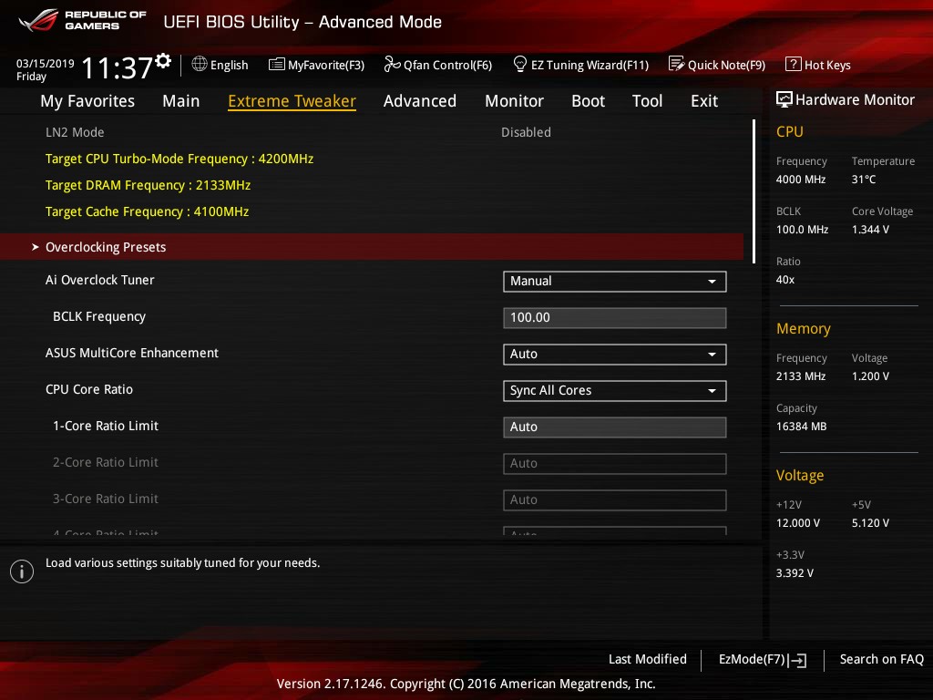Launch EZ Tuning Wizard(F11)
The image size is (933, 700).
(x=580, y=65)
